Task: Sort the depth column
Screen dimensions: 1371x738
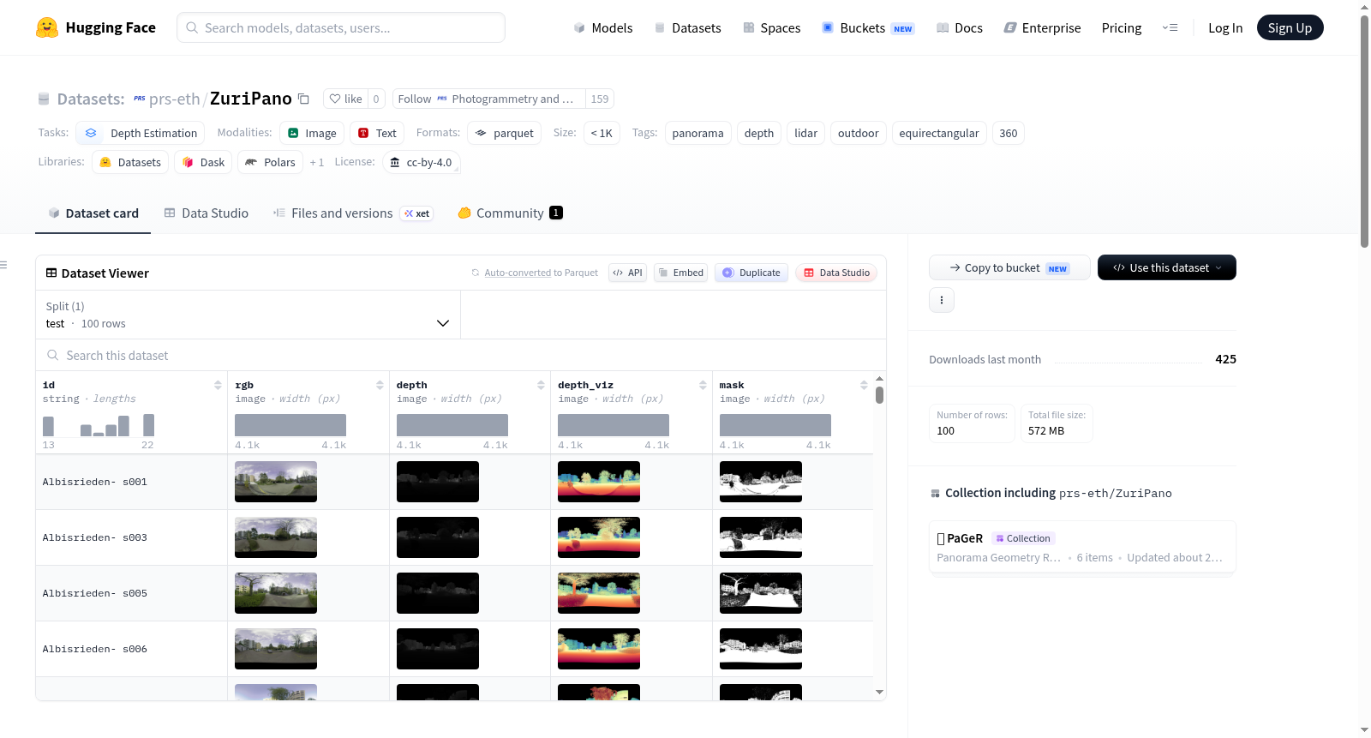Action: point(541,386)
